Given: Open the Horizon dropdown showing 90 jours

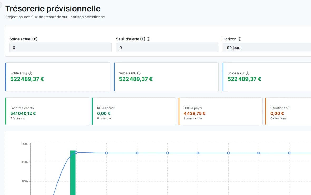Looking at the screenshot, I should pyautogui.click(x=267, y=48).
